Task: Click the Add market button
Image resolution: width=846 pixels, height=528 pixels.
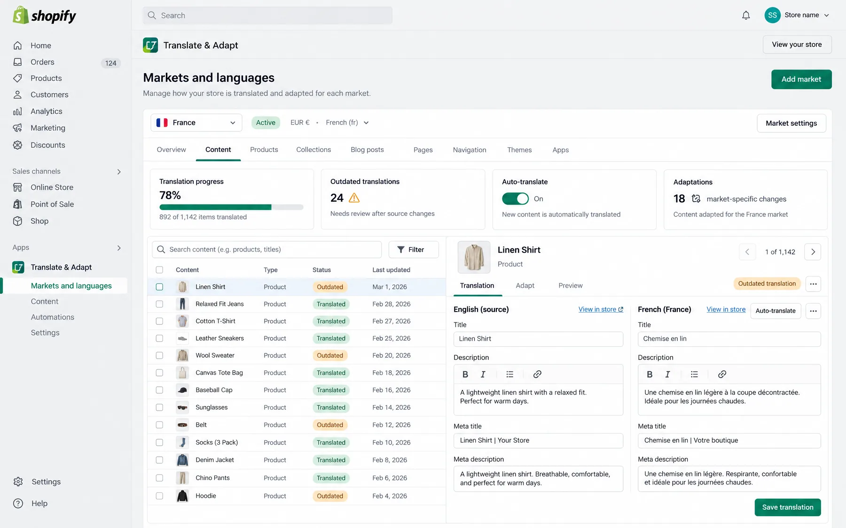Action: pyautogui.click(x=801, y=79)
